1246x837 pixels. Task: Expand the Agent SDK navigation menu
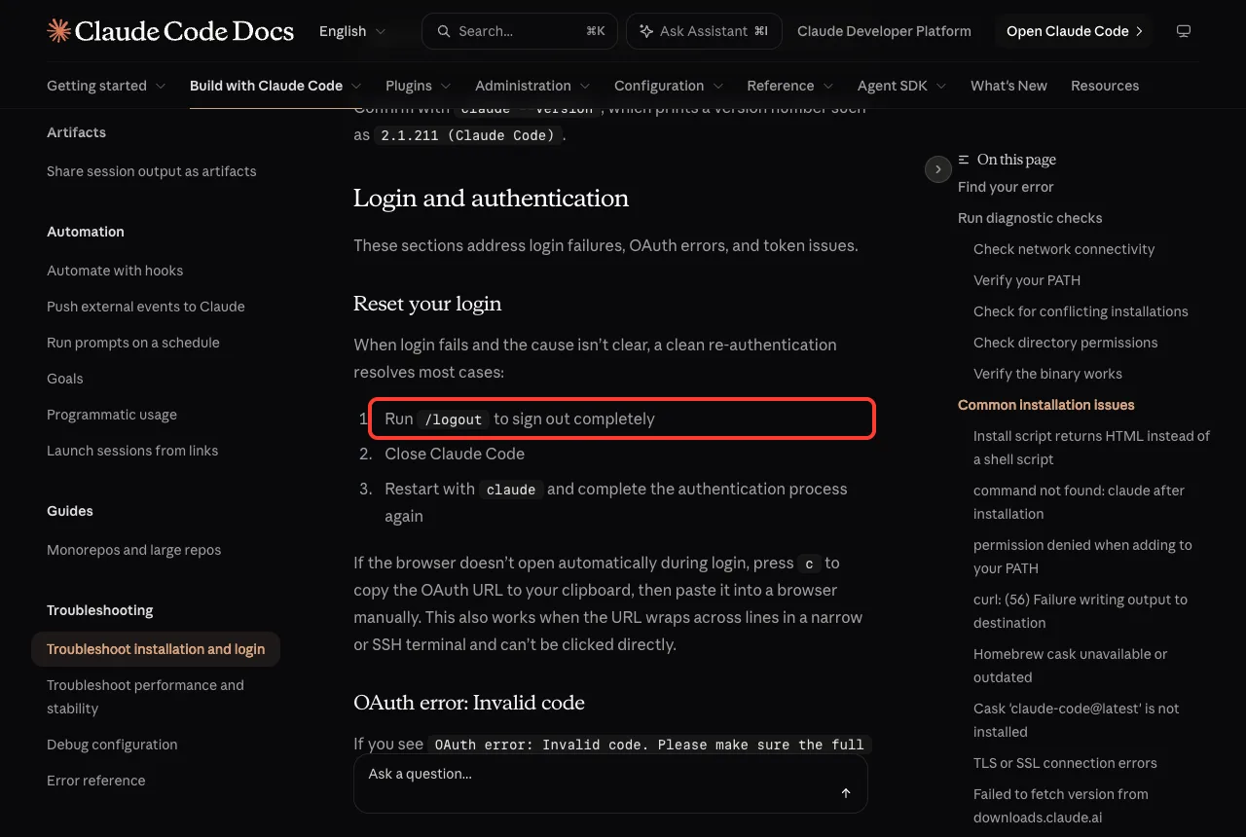902,86
